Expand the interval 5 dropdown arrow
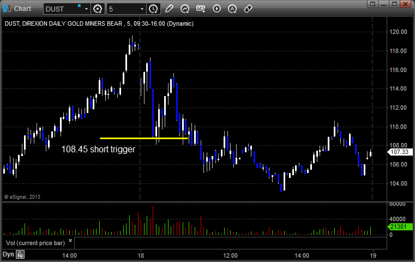The height and width of the screenshot is (262, 415). pos(142,9)
